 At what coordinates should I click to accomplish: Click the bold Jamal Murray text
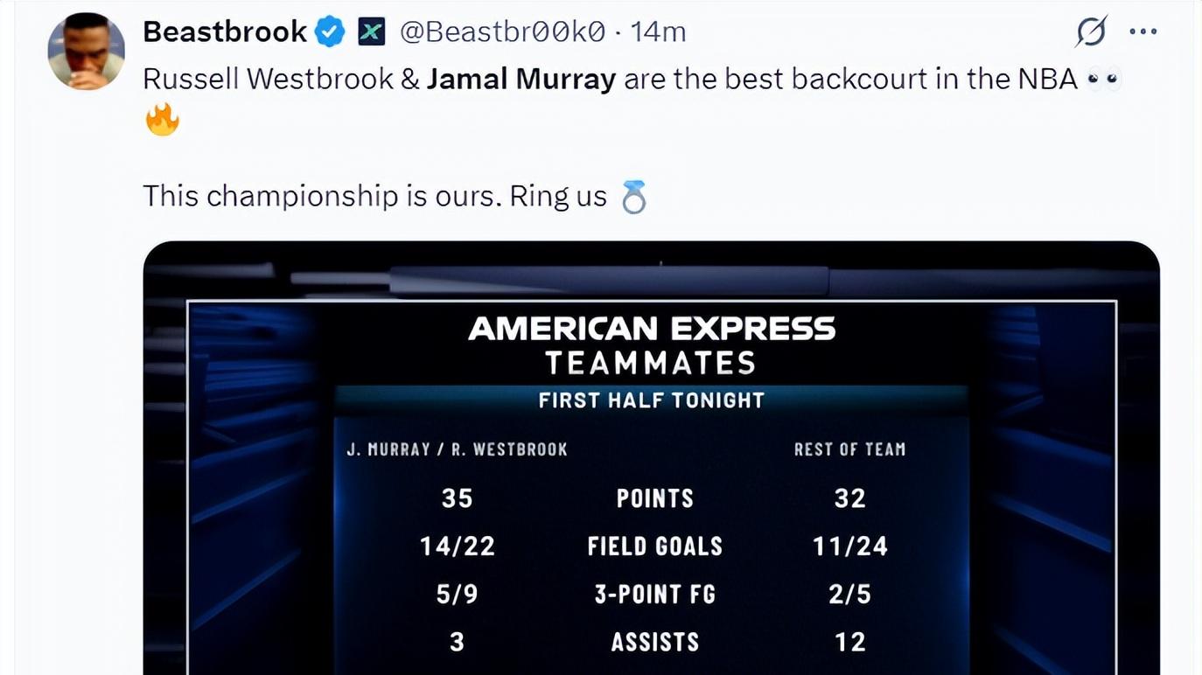[521, 80]
